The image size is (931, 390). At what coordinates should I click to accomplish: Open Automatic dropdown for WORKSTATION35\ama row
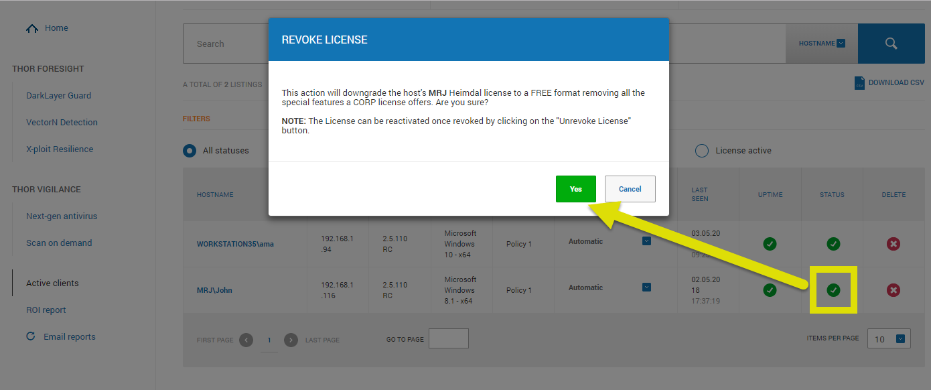pos(646,241)
